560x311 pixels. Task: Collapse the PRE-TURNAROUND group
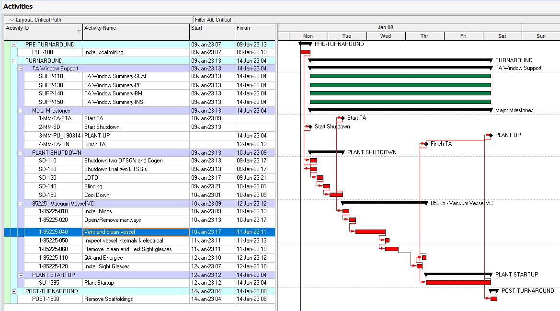click(x=14, y=45)
